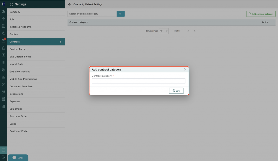
Task: Click the highlighted settings sliders icon
Action: point(3,150)
